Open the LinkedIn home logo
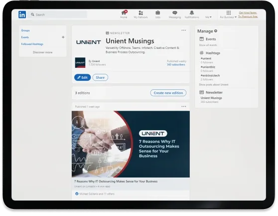This screenshot has width=278, height=216. pyautogui.click(x=22, y=14)
